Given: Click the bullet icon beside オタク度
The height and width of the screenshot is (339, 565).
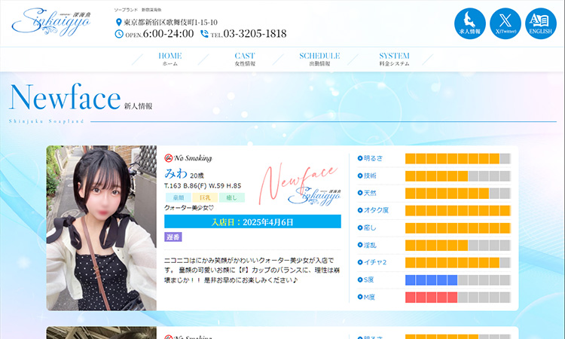Looking at the screenshot, I should pos(360,210).
